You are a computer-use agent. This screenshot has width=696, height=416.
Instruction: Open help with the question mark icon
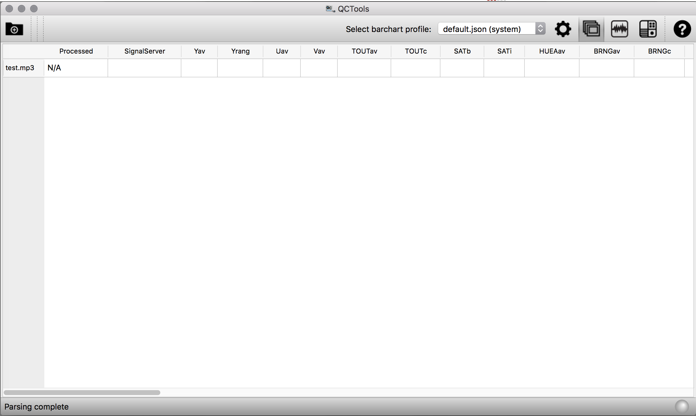(x=682, y=29)
